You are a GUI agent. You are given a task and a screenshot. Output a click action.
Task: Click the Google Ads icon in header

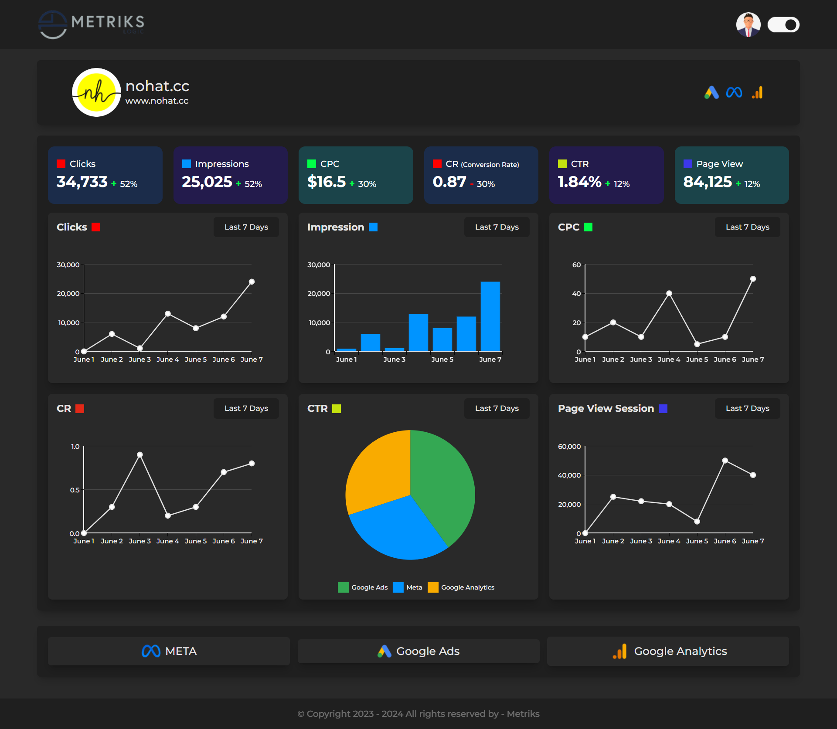(711, 92)
